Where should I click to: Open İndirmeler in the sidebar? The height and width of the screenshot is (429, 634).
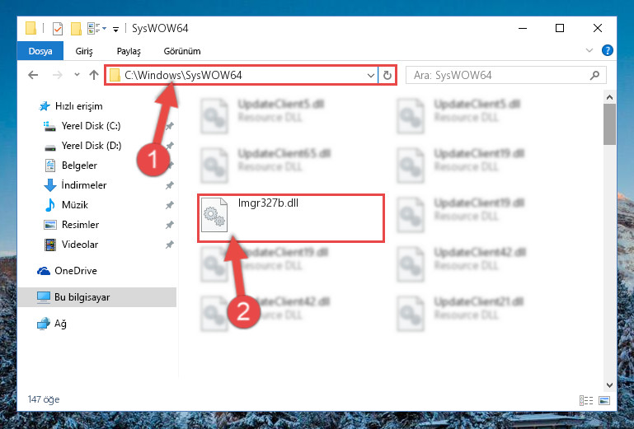(84, 185)
